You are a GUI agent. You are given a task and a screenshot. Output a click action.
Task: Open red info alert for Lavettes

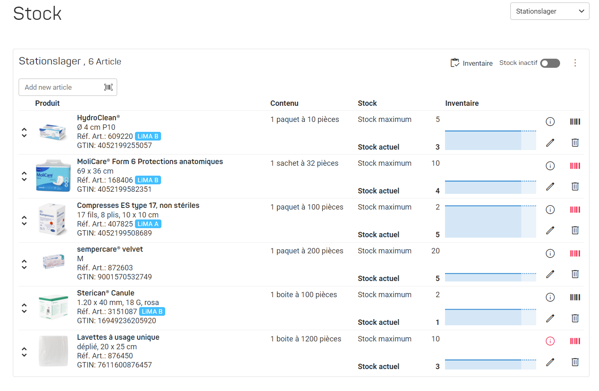(x=550, y=341)
